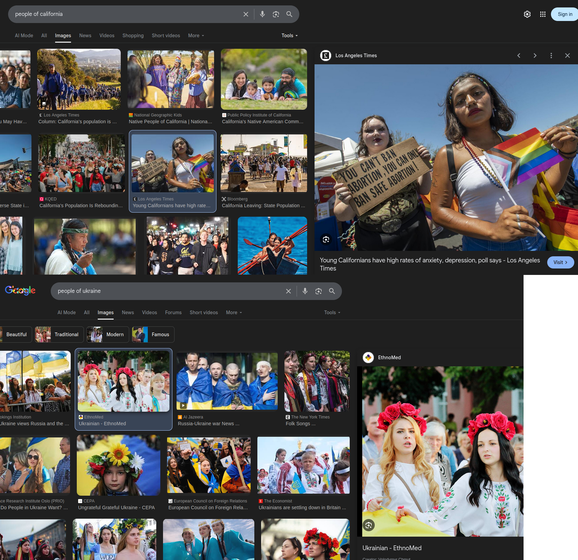Image resolution: width=578 pixels, height=560 pixels.
Task: Open "California's Population Is Rebounding" KQED title
Action: (81, 206)
